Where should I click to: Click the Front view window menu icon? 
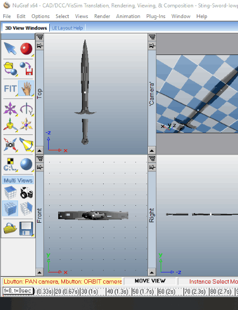40,159
